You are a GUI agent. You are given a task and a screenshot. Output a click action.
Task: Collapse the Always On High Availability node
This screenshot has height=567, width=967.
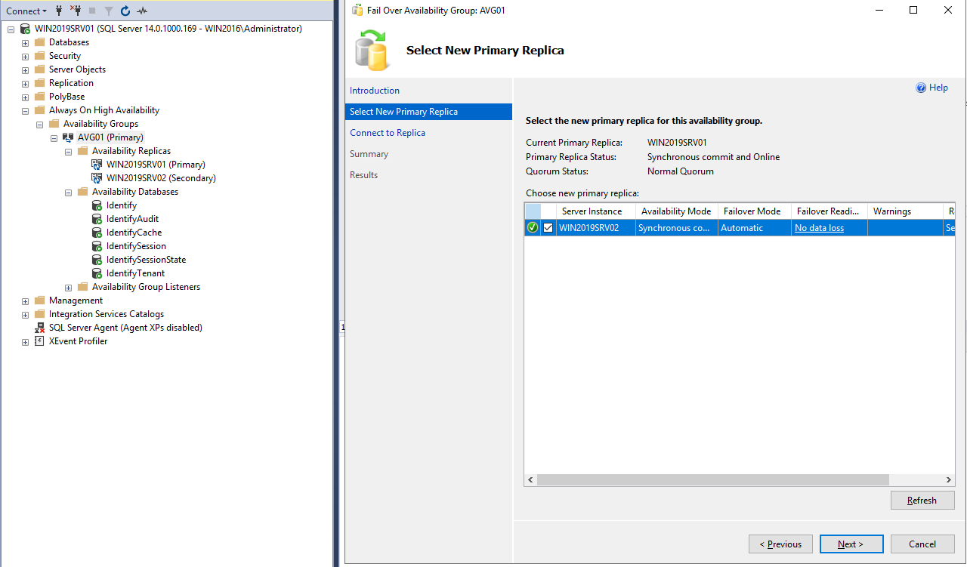(25, 110)
